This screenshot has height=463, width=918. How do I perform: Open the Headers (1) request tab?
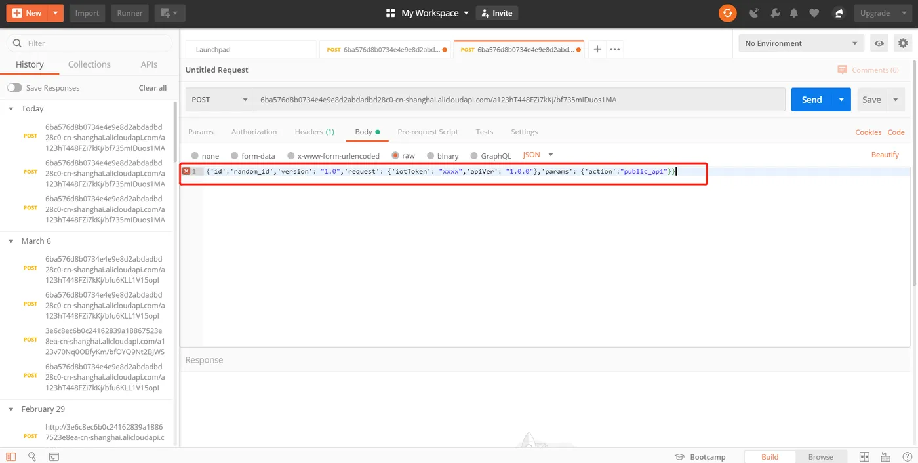coord(315,132)
